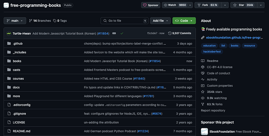Open the EbookFoundation sponsor profile
The width and height of the screenshot is (269, 136).
point(222,132)
